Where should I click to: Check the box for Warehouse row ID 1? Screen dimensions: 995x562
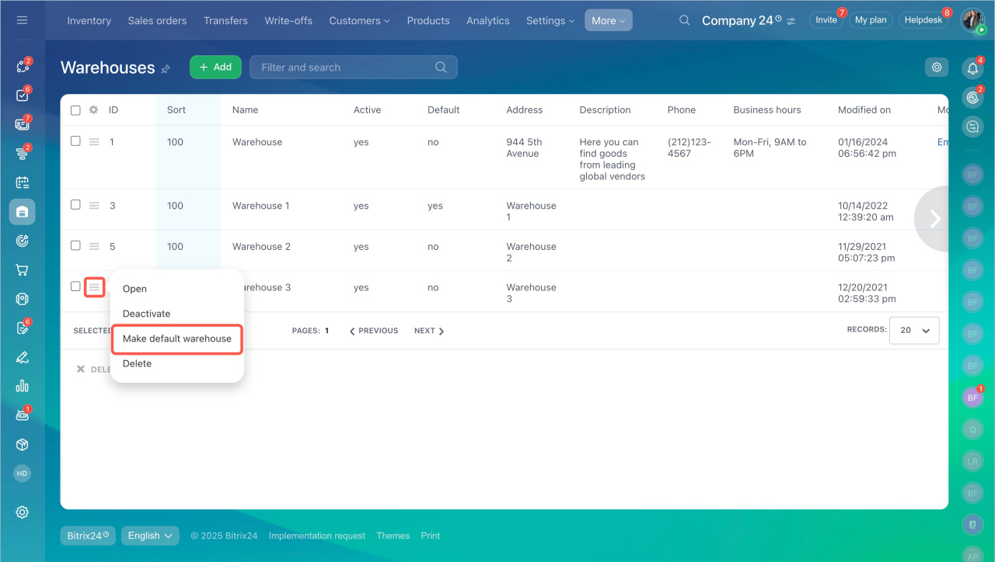[x=75, y=141]
